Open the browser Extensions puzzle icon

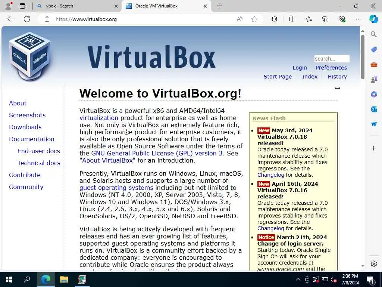pyautogui.click(x=274, y=19)
